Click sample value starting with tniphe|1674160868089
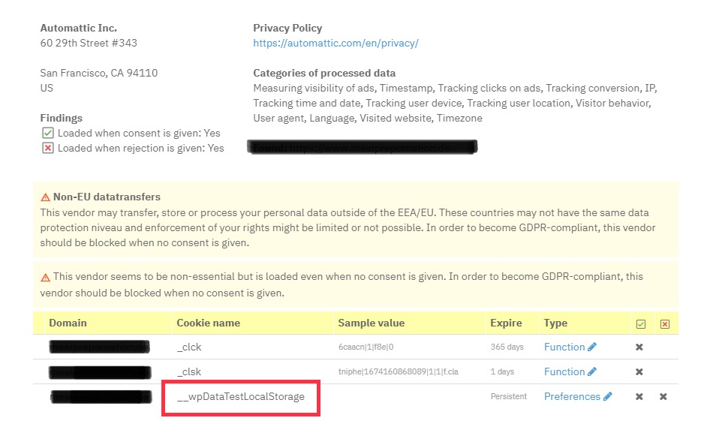 pos(399,371)
